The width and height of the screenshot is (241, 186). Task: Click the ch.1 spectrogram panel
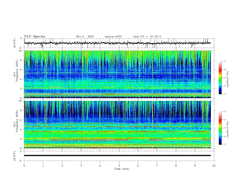click(x=117, y=74)
